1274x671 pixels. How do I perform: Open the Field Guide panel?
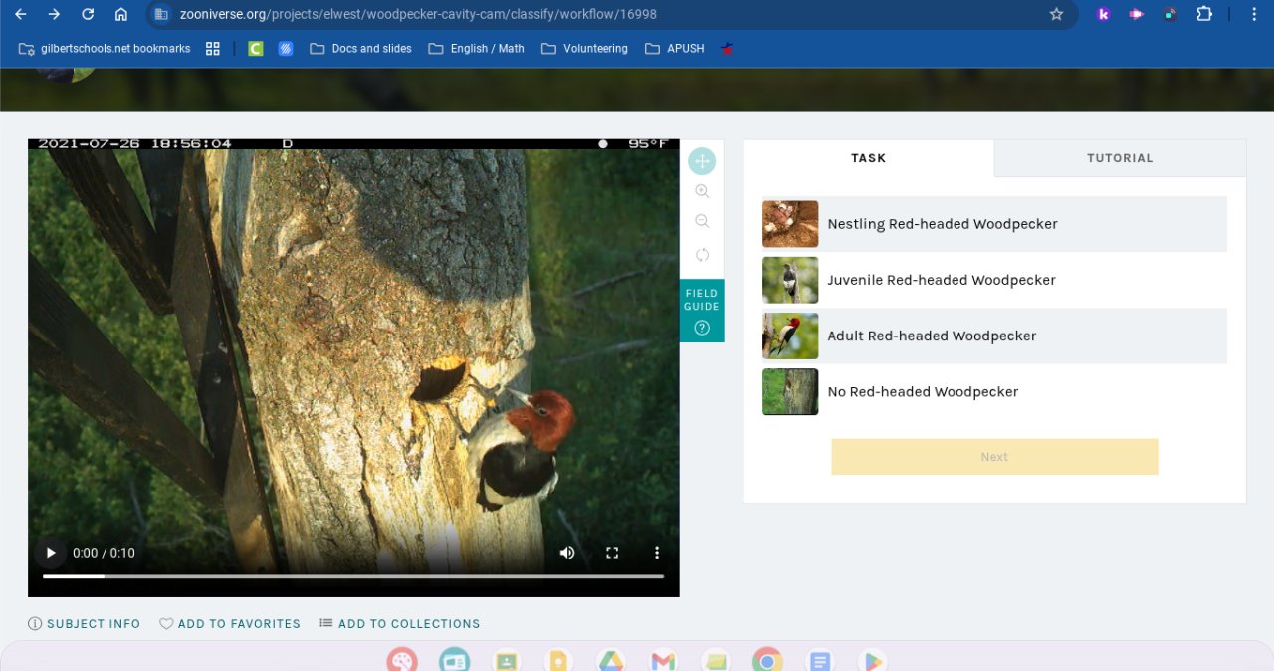702,311
